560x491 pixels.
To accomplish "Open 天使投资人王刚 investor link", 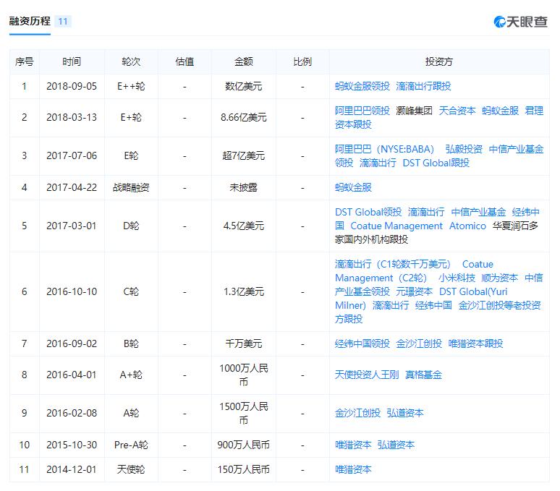I will coord(367,375).
